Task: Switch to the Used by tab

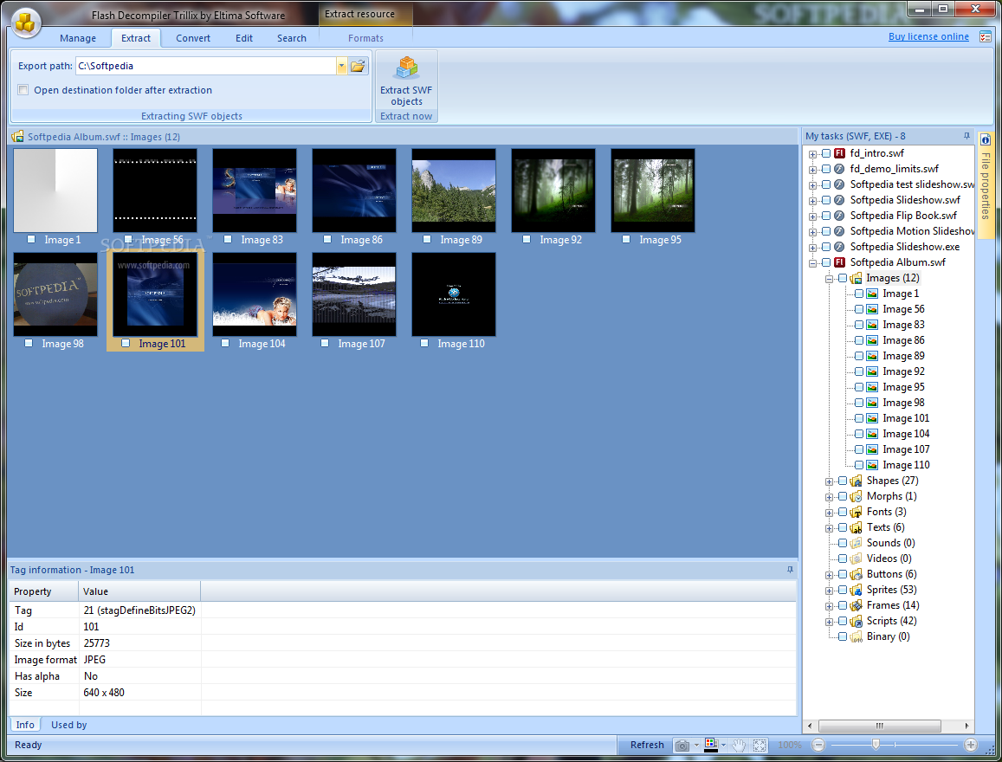Action: [69, 725]
